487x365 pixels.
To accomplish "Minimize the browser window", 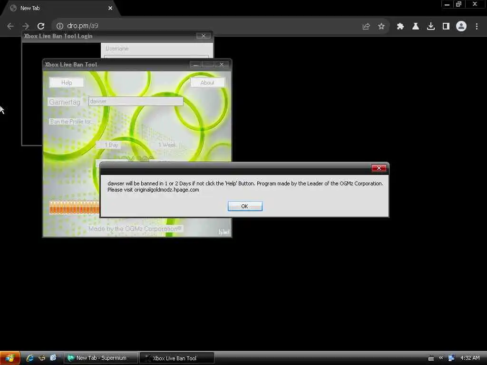I will [447, 4].
